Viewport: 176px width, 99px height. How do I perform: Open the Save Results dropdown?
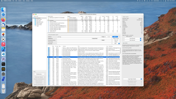coord(141,40)
